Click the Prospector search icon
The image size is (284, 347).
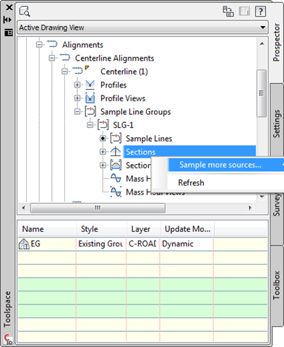point(25,12)
